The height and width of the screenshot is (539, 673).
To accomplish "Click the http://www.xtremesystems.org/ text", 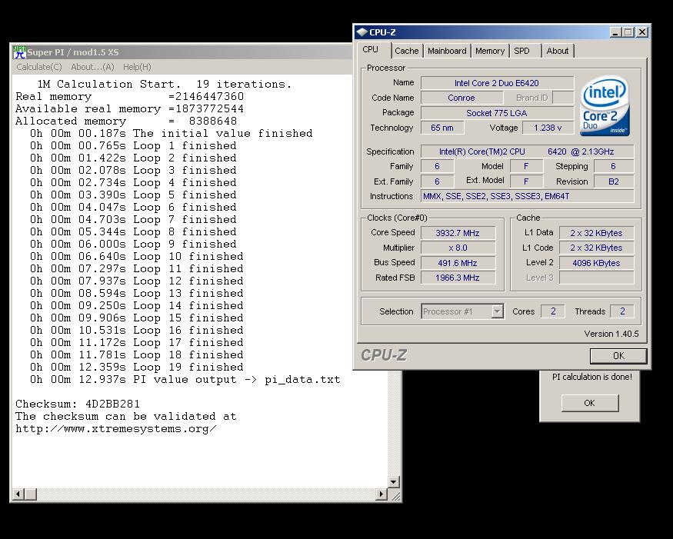I will [116, 429].
